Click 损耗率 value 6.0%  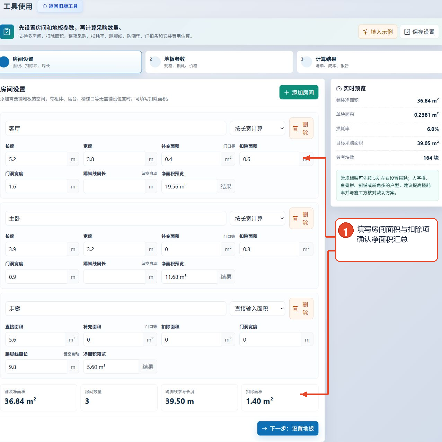433,129
